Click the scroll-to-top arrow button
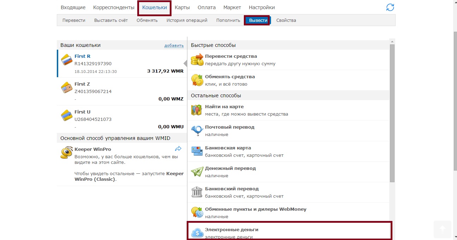Screen dimensions: 457x240 point(442,229)
